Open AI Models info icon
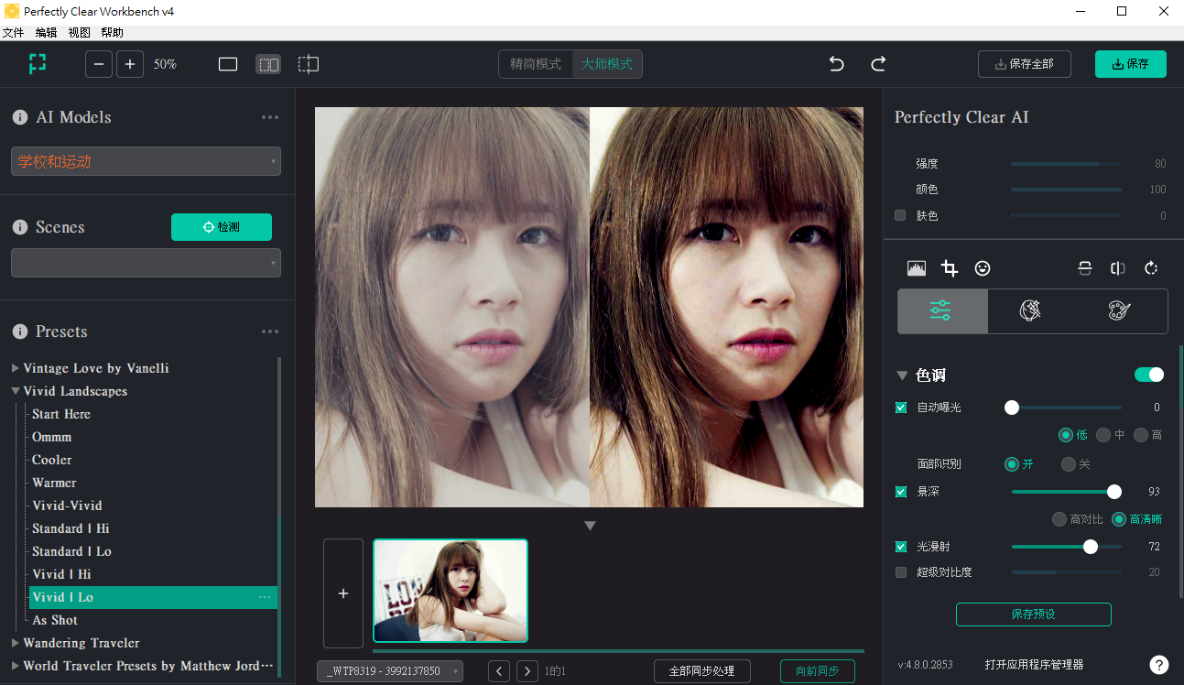This screenshot has width=1184, height=685. click(x=19, y=117)
